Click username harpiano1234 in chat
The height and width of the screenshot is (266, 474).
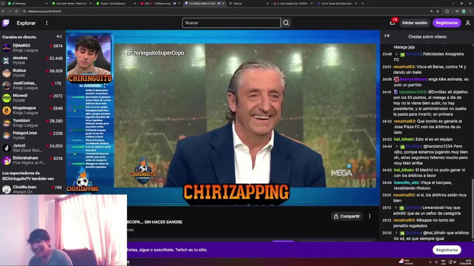413,92
